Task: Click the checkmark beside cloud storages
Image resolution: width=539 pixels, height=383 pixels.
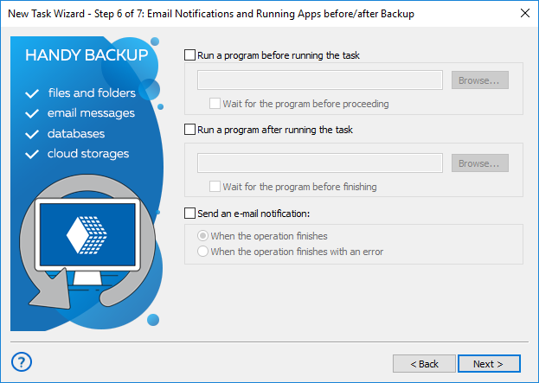Action: 33,154
